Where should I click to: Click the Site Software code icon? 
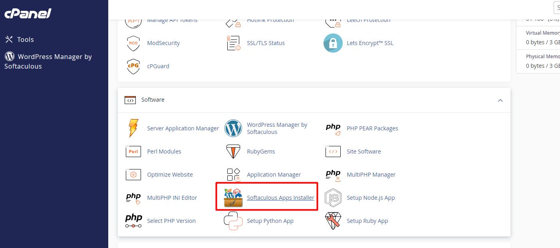333,152
